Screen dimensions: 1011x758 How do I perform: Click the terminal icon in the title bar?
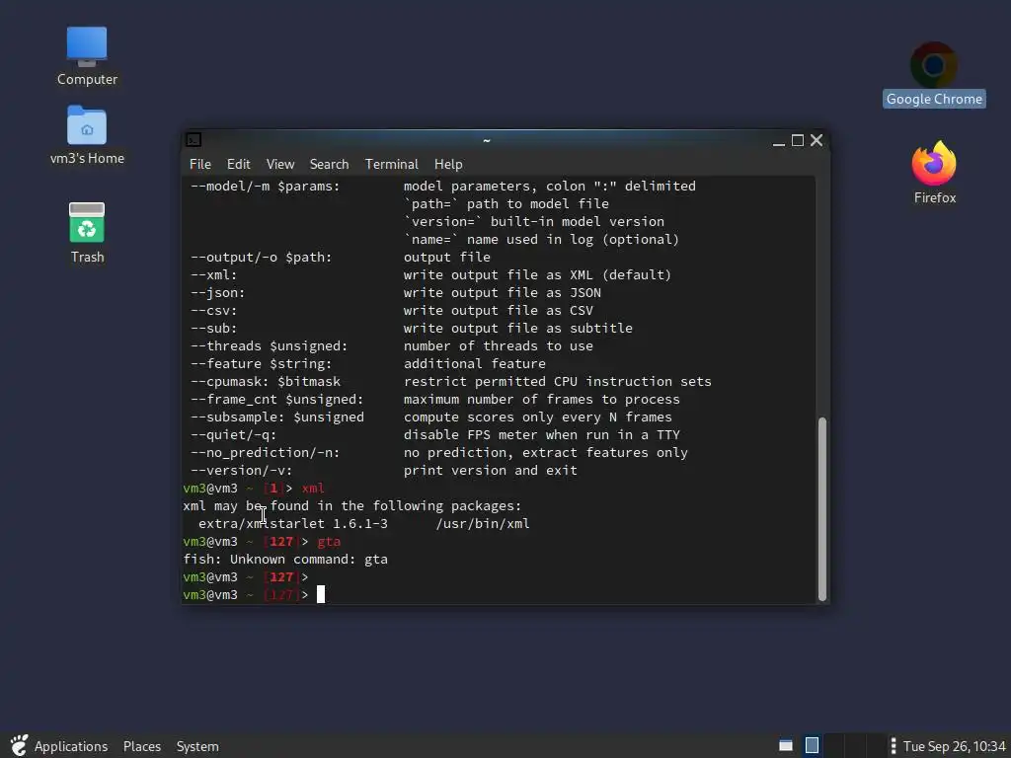point(194,140)
